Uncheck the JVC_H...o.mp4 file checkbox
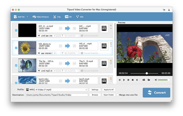Viewport: 183px width, 116px height. tap(16, 30)
